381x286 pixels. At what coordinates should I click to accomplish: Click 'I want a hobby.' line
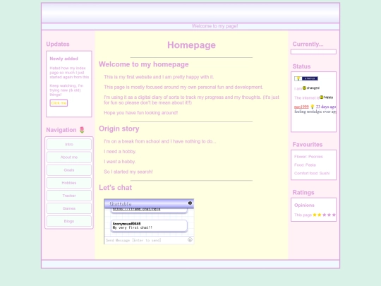[119, 162]
